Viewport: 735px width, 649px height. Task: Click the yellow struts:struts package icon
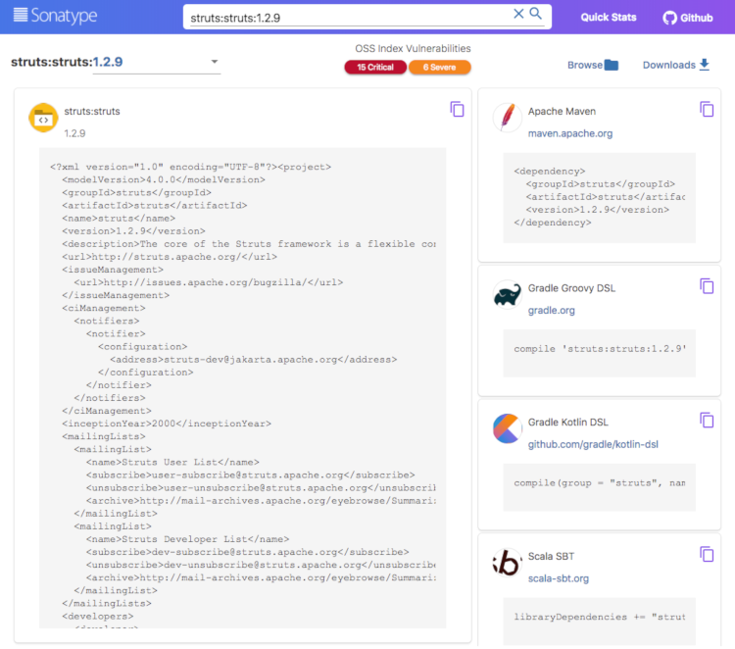(43, 118)
